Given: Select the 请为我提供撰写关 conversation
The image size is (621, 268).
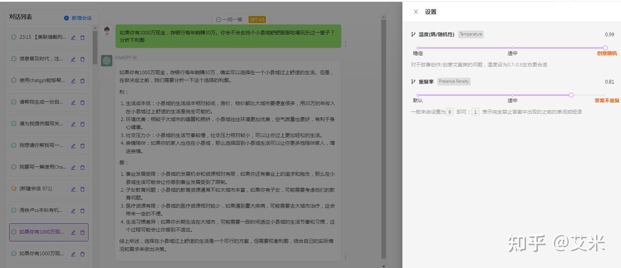Looking at the screenshot, I should click(49, 124).
